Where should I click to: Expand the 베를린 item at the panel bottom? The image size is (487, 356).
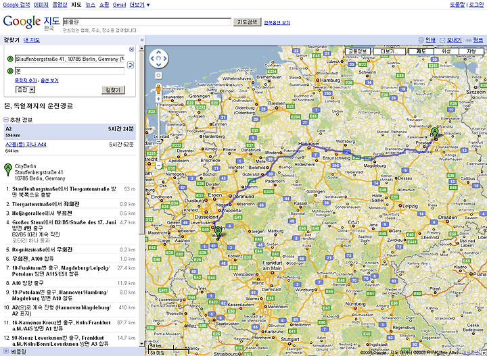(x=6, y=351)
